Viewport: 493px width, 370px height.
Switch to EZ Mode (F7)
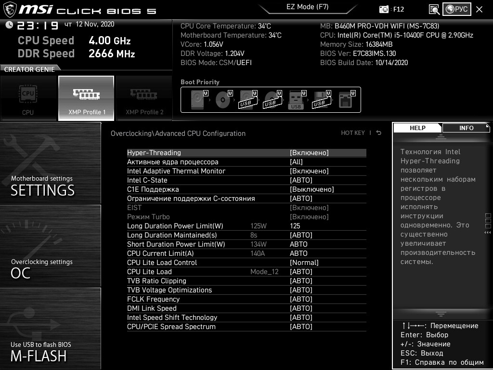(x=307, y=7)
